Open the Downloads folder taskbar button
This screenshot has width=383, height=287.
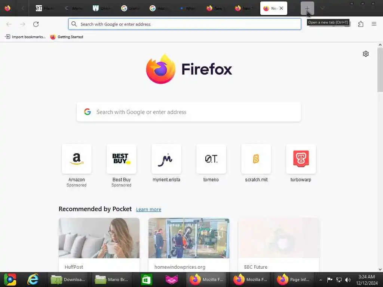(68, 280)
